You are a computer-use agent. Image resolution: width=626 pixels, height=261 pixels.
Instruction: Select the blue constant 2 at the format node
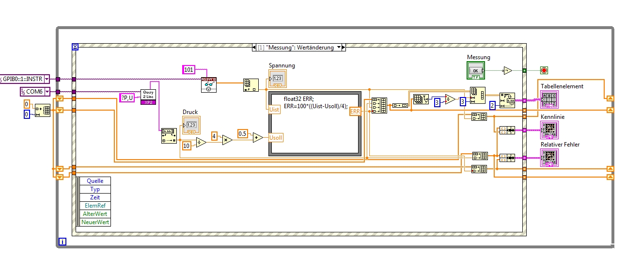tap(492, 105)
